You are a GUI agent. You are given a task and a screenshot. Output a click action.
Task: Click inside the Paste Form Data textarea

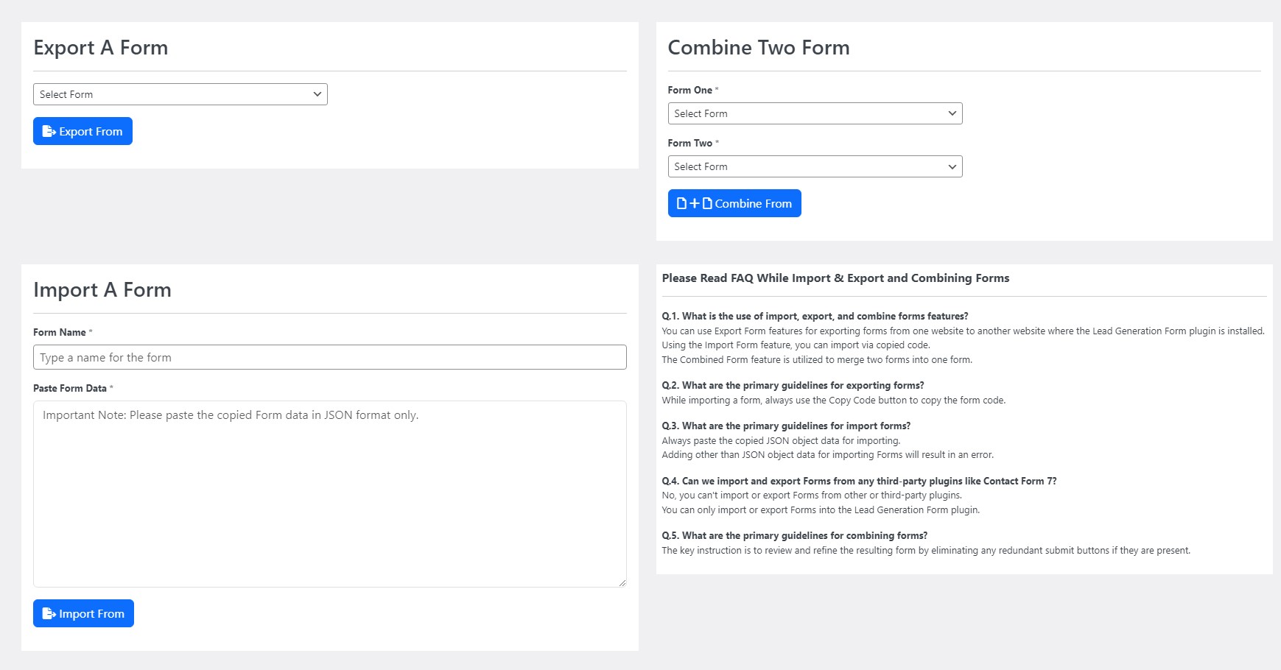[329, 493]
